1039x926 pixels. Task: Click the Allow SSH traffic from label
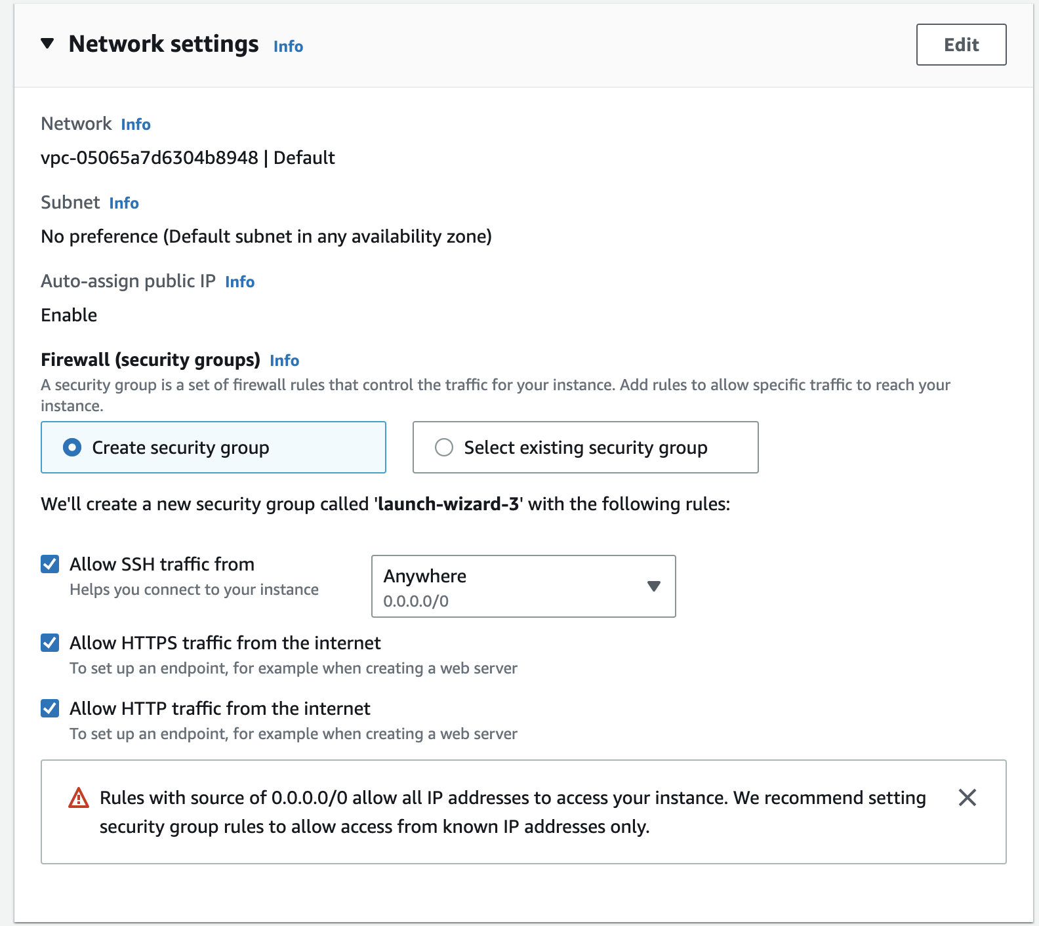[x=162, y=564]
